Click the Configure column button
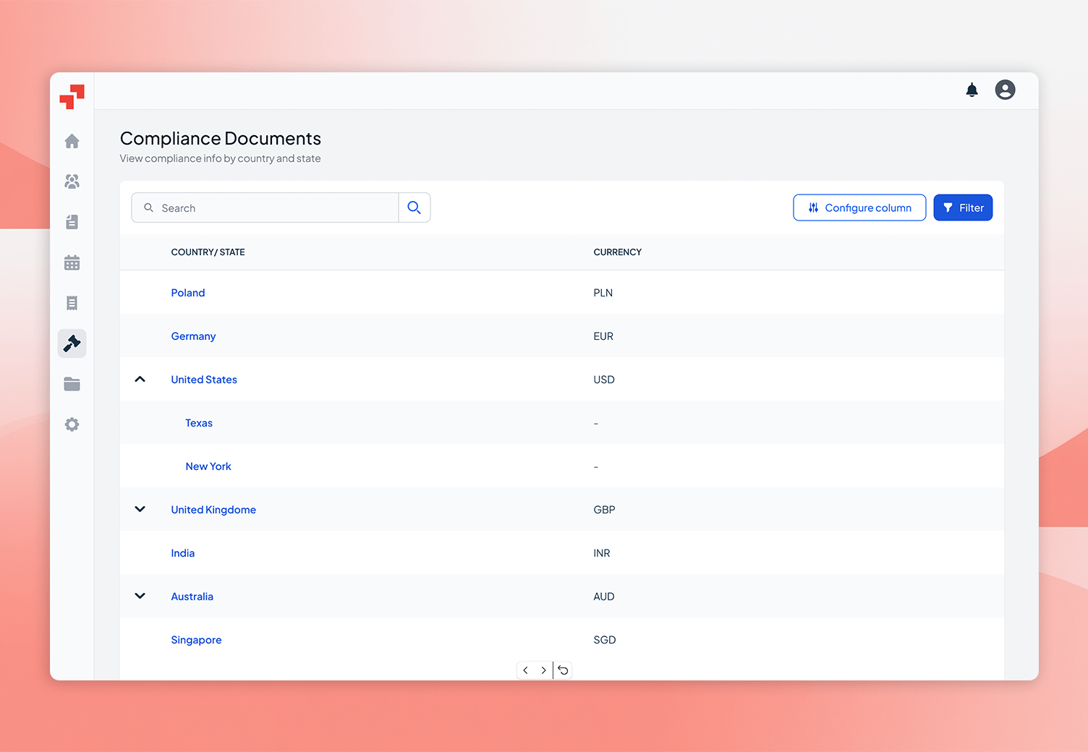 pos(859,208)
